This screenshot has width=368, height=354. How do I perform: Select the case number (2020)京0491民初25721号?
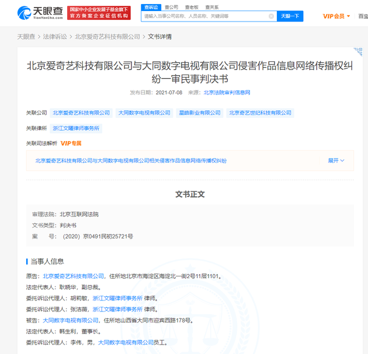[x=98, y=237]
